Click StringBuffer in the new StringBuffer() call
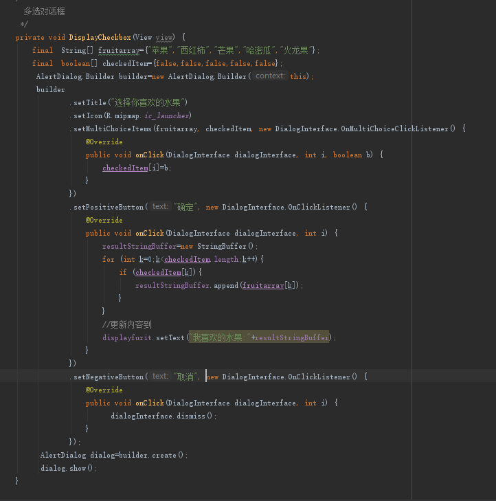The width and height of the screenshot is (496, 501). click(x=222, y=246)
